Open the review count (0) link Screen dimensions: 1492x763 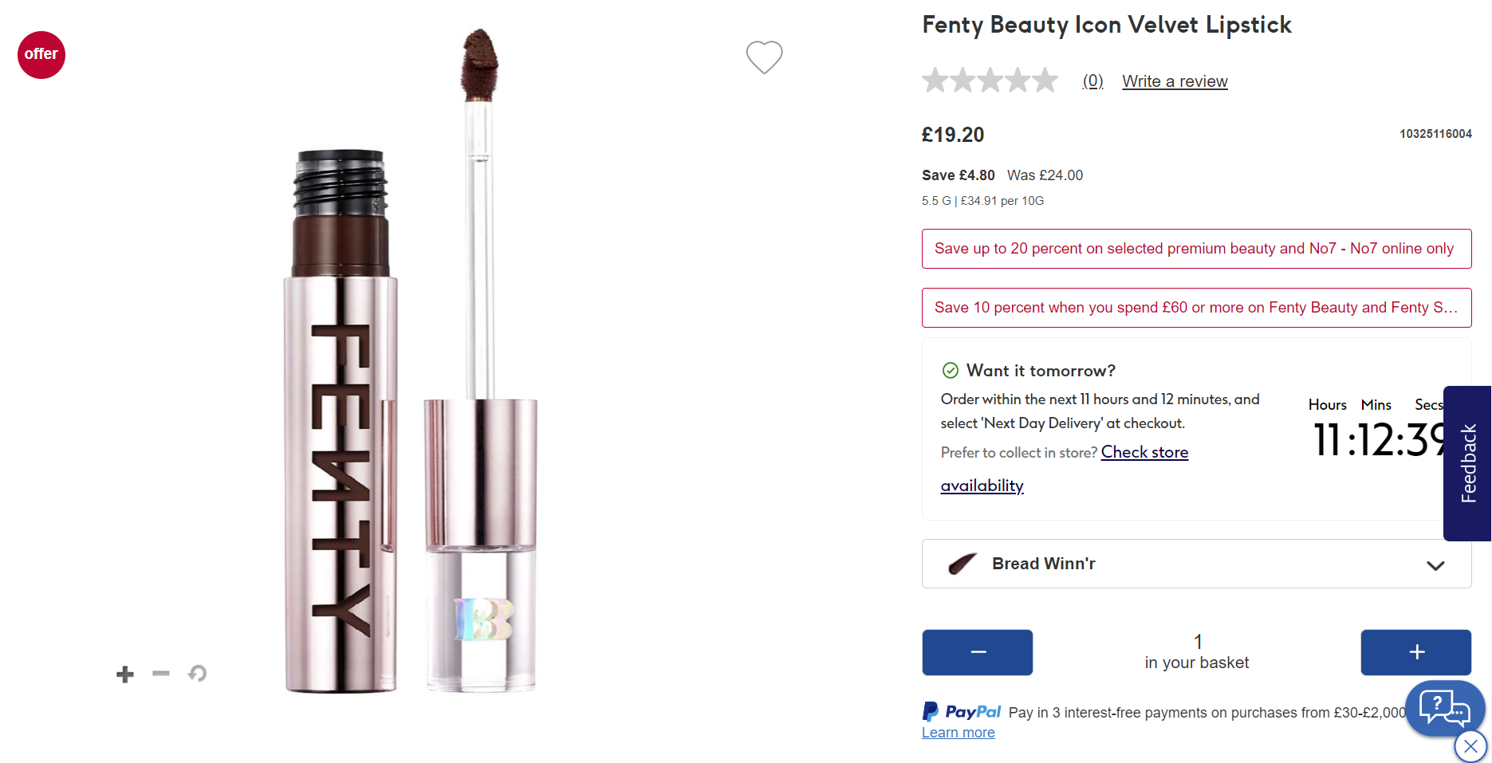[x=1092, y=81]
